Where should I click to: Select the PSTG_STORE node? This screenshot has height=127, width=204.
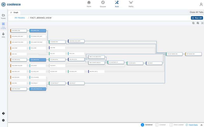[x=38, y=48]
